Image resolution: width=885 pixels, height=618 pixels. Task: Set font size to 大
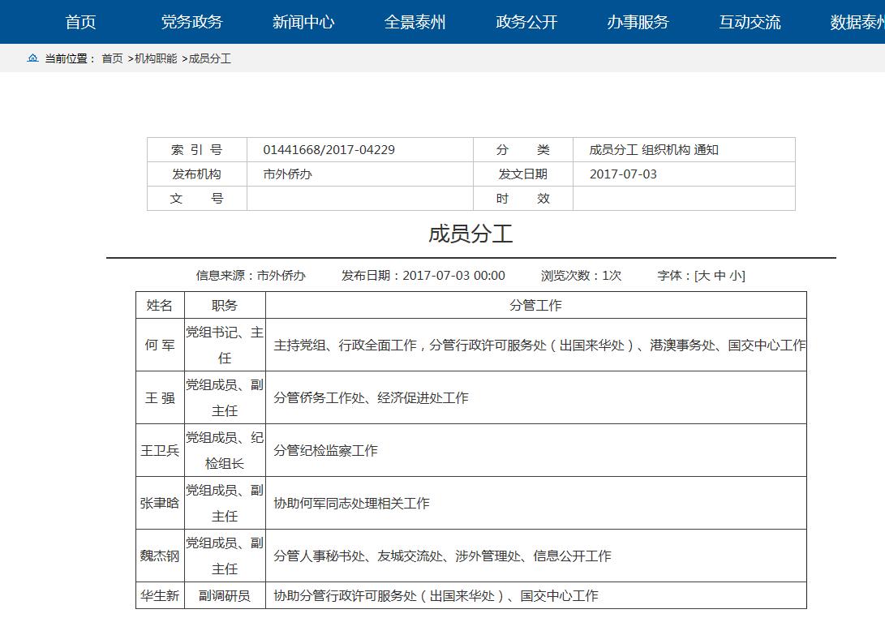(703, 276)
